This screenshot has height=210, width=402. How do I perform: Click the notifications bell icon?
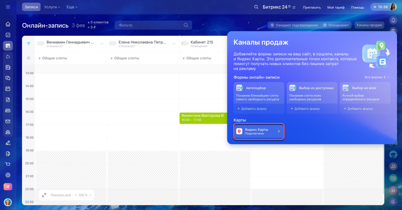point(393,20)
